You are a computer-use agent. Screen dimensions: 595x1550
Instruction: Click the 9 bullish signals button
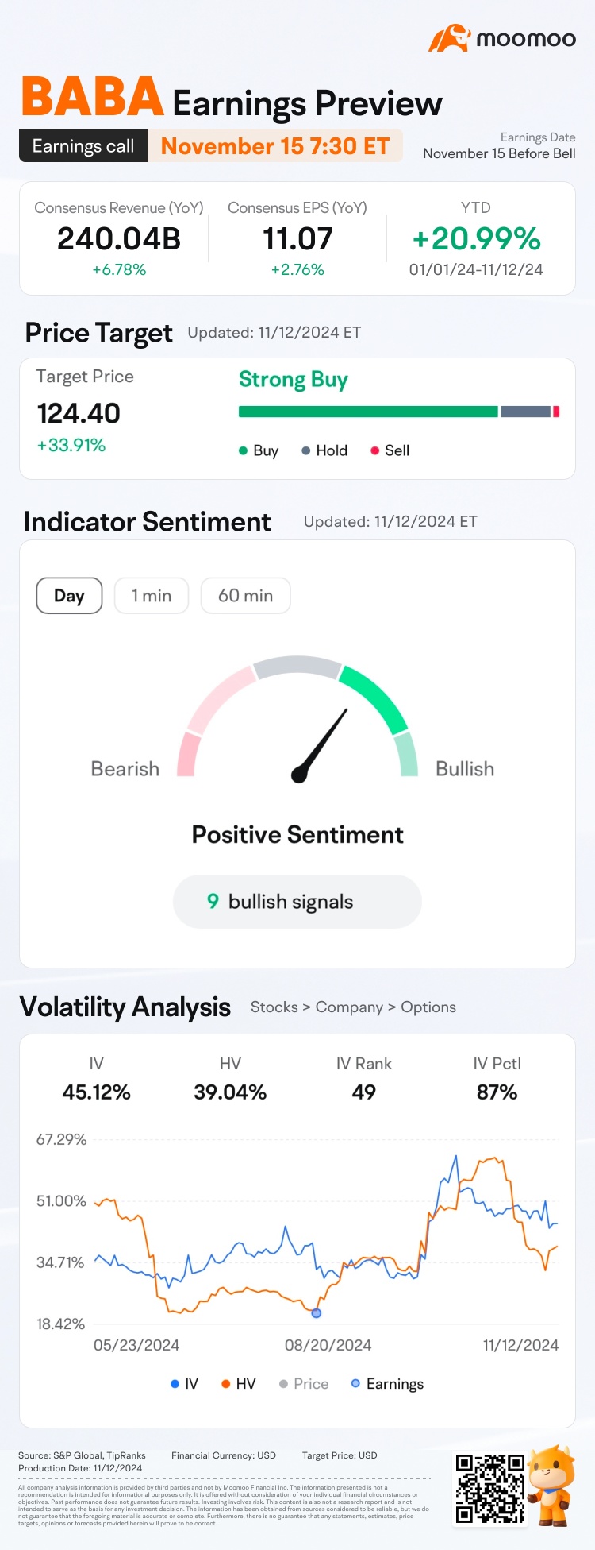tap(297, 902)
